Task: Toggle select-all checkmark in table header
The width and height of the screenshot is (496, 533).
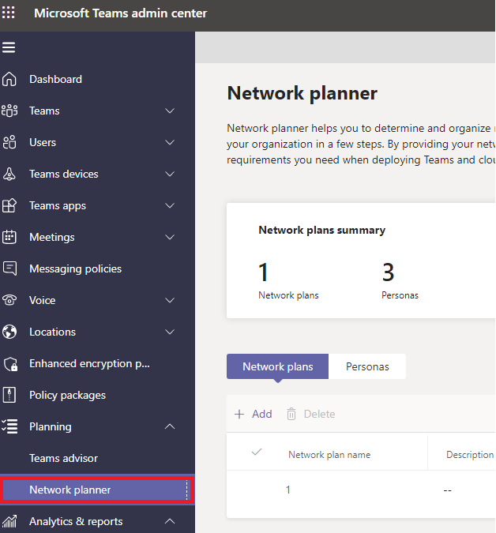Action: pos(257,452)
